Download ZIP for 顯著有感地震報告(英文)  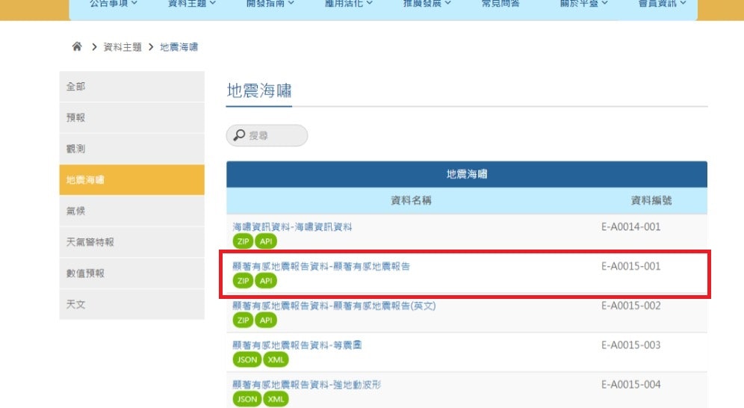[x=243, y=320]
